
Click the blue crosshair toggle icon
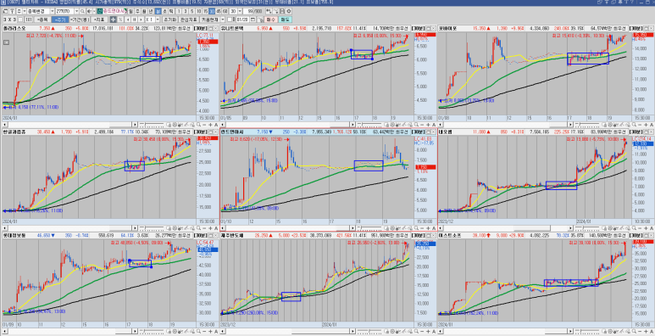click(x=114, y=20)
